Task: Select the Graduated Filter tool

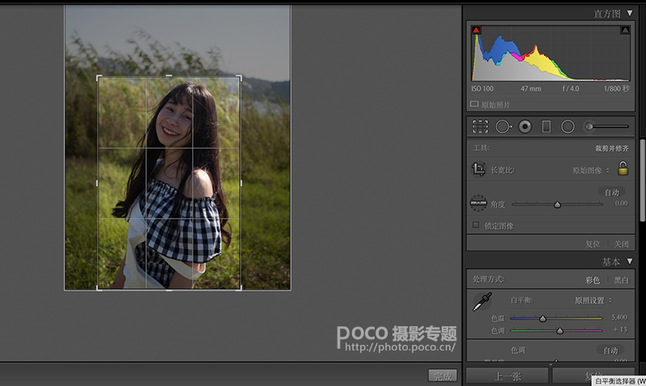Action: point(547,127)
